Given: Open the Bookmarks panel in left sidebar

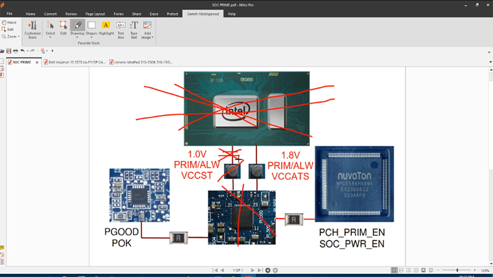Looking at the screenshot, I should point(2,75).
